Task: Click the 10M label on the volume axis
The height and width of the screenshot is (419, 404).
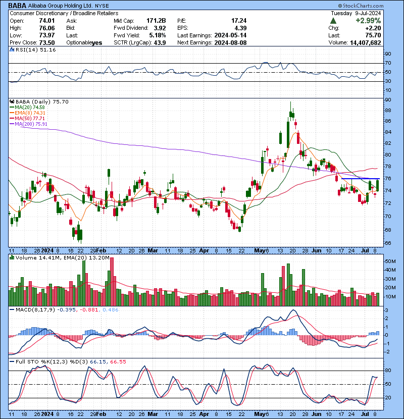Action: click(390, 297)
